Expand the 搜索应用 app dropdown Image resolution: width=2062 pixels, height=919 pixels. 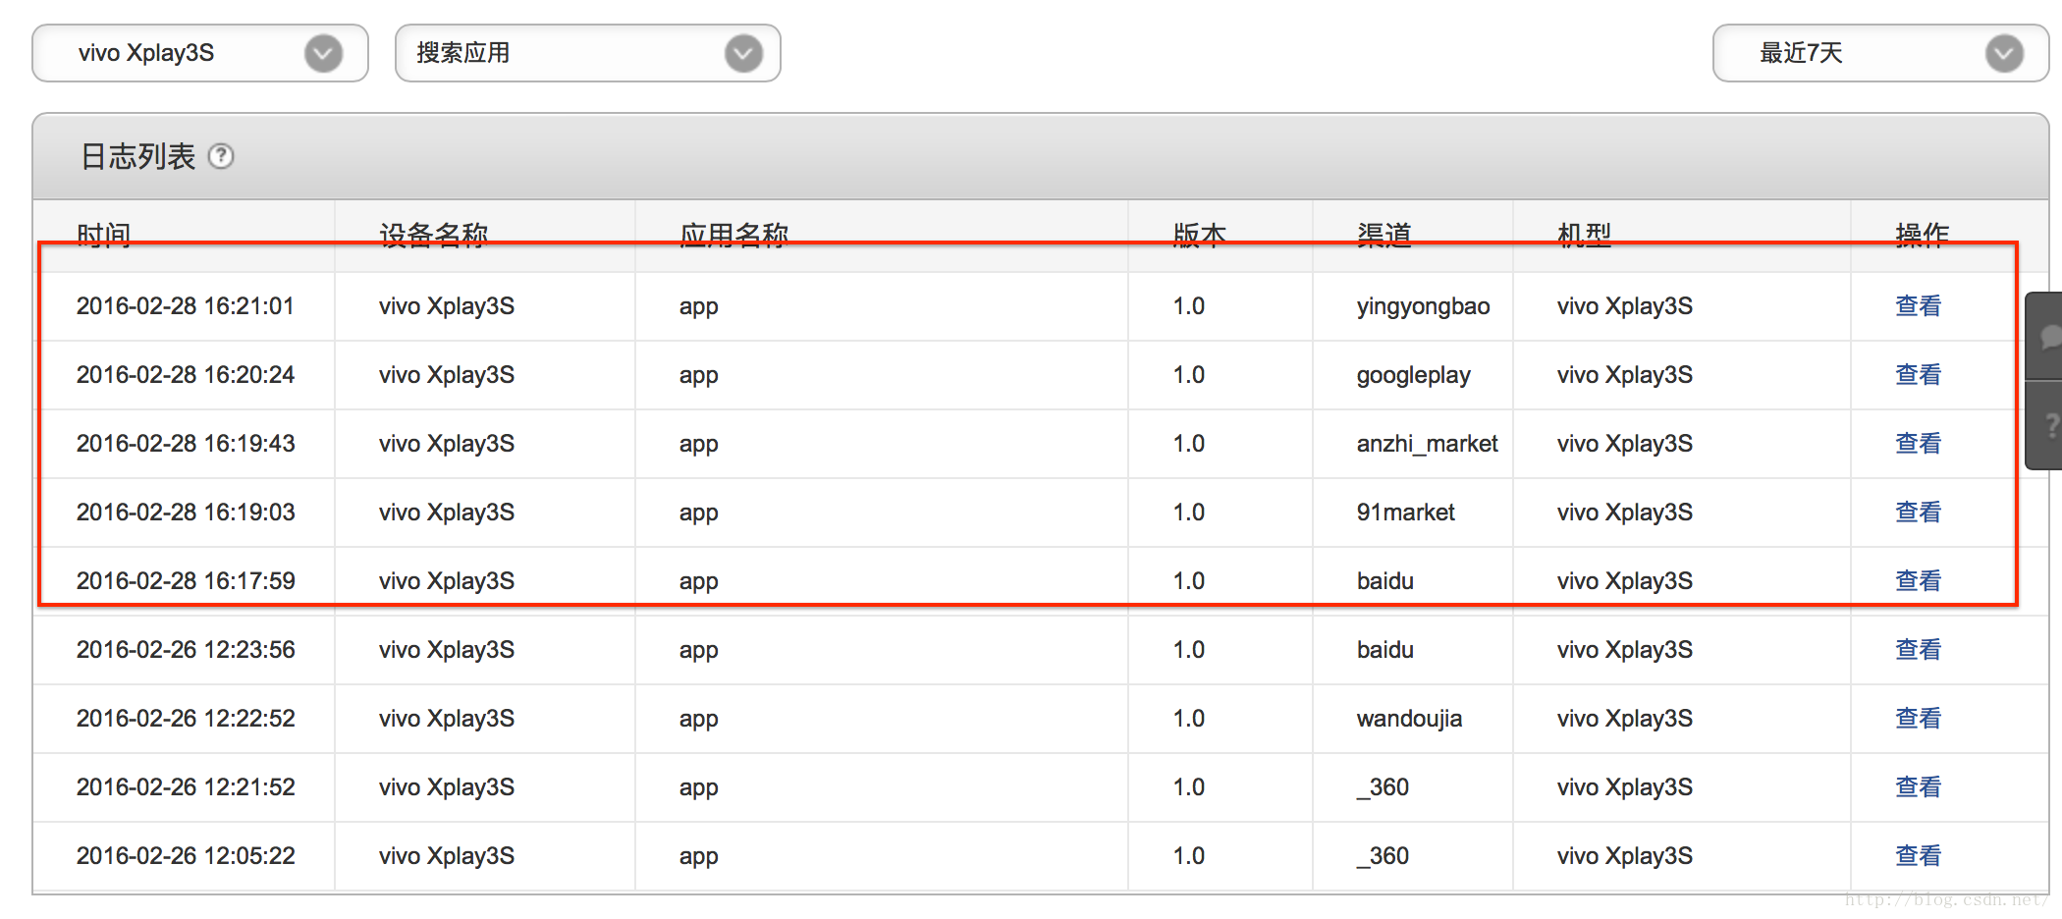coord(587,53)
